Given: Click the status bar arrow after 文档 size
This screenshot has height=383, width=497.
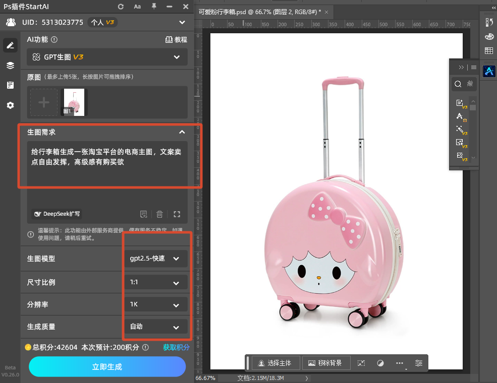Looking at the screenshot, I should click(x=306, y=378).
